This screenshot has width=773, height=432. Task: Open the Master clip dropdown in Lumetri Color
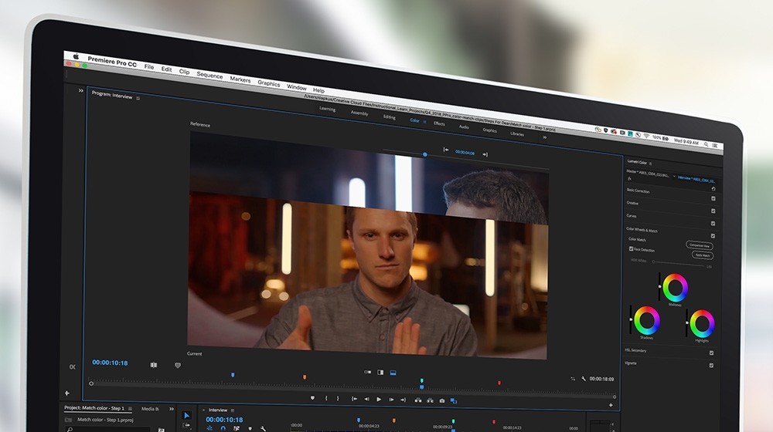tap(674, 176)
